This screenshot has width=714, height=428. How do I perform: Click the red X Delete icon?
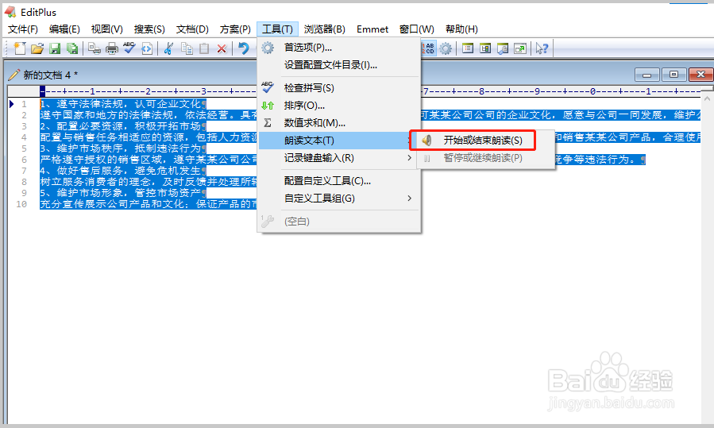pyautogui.click(x=222, y=48)
